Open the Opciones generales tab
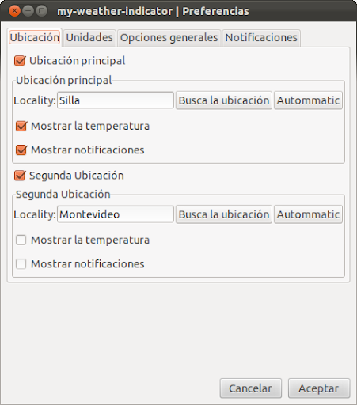Viewport: 357px width, 405px height. coord(169,38)
